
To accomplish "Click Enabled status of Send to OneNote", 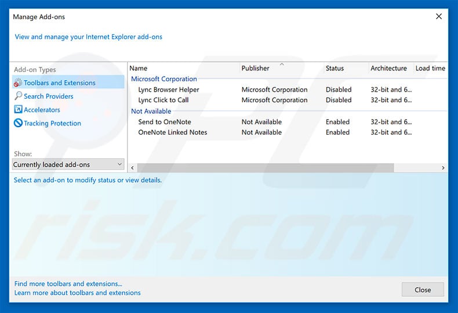I will click(x=337, y=122).
